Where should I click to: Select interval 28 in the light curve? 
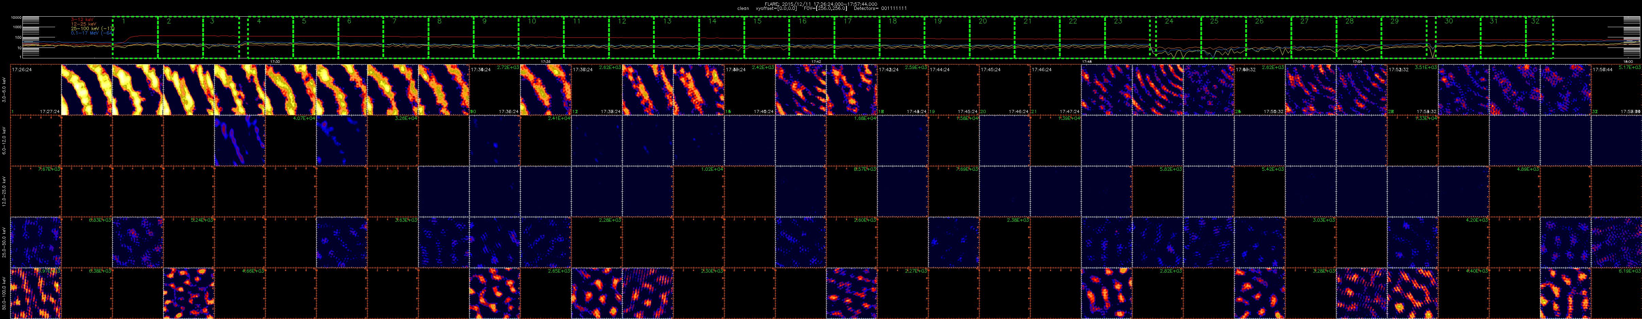coord(1349,21)
